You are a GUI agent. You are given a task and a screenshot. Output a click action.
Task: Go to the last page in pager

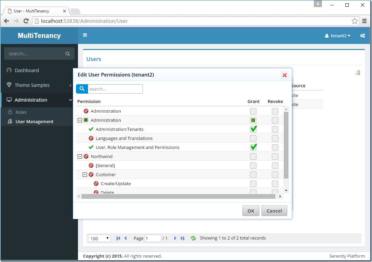click(182, 238)
